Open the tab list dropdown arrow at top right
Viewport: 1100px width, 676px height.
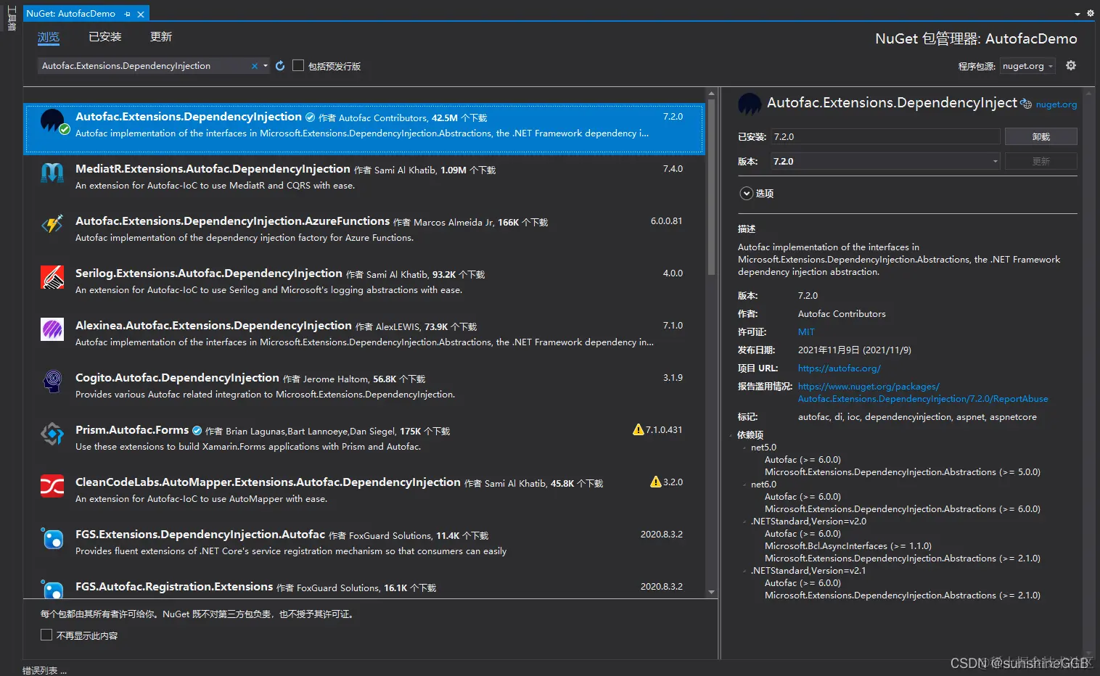1078,14
